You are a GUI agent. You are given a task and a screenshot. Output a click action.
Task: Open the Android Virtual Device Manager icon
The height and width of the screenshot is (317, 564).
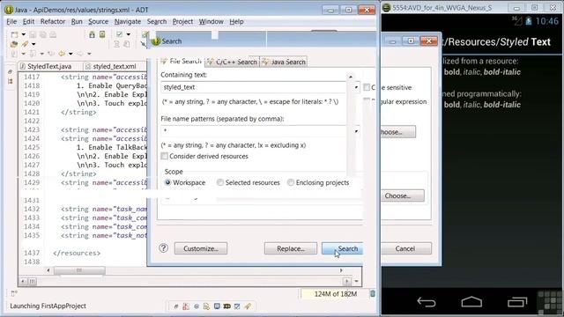tap(102, 34)
